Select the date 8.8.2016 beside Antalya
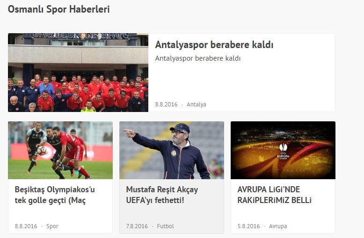The image size is (364, 238). point(166,105)
